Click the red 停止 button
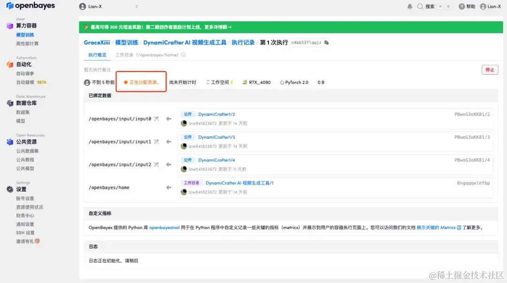Viewport: 507px width, 283px height. tap(490, 70)
